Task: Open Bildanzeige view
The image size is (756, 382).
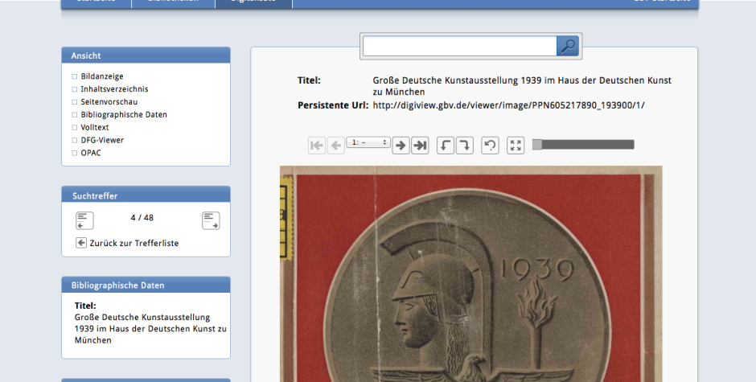Action: tap(101, 76)
